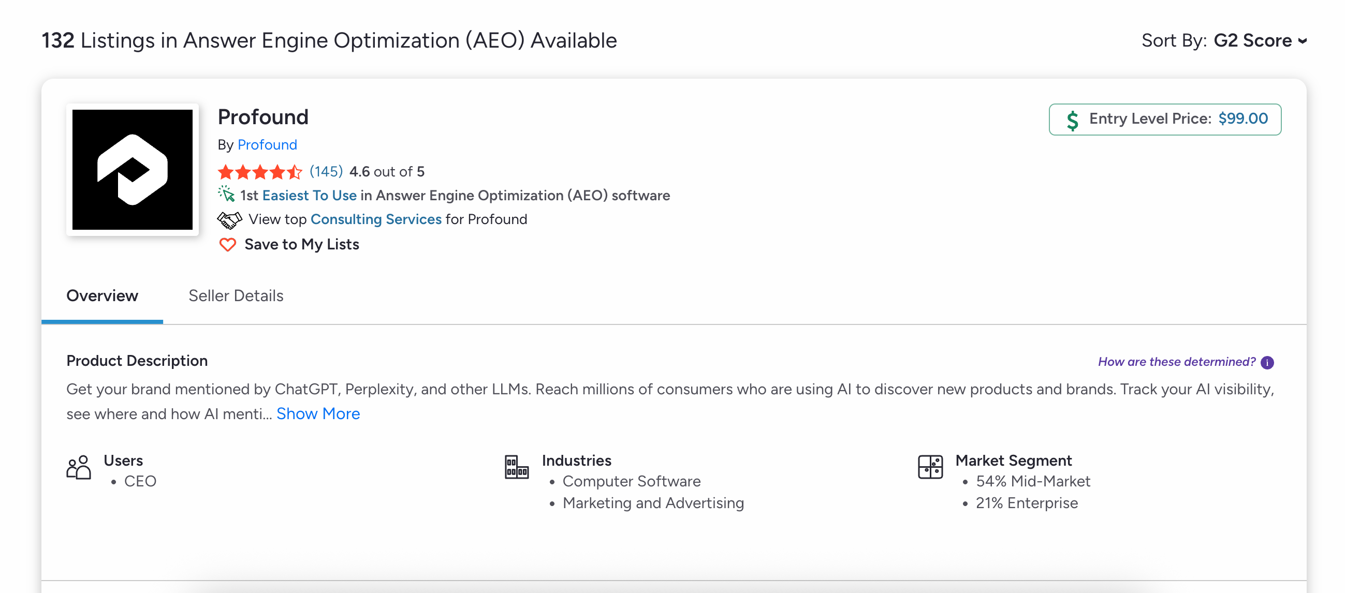The height and width of the screenshot is (593, 1345).
Task: Open the Consulting Services link
Action: pos(375,219)
